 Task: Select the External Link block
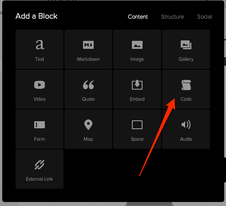(40, 169)
